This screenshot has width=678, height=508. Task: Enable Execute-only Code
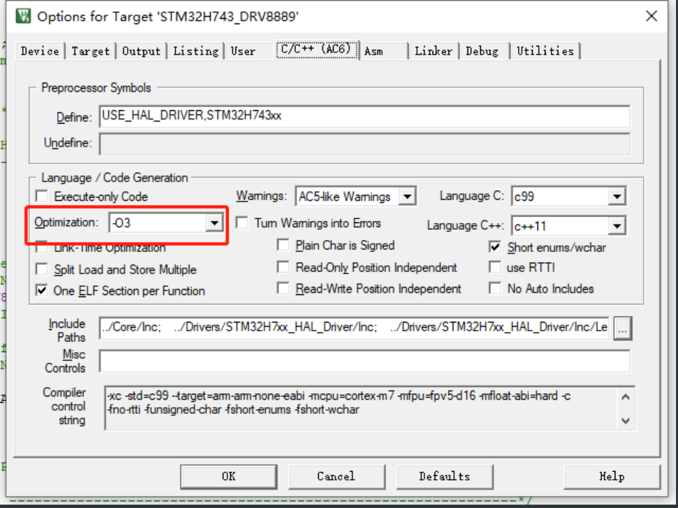click(x=41, y=196)
